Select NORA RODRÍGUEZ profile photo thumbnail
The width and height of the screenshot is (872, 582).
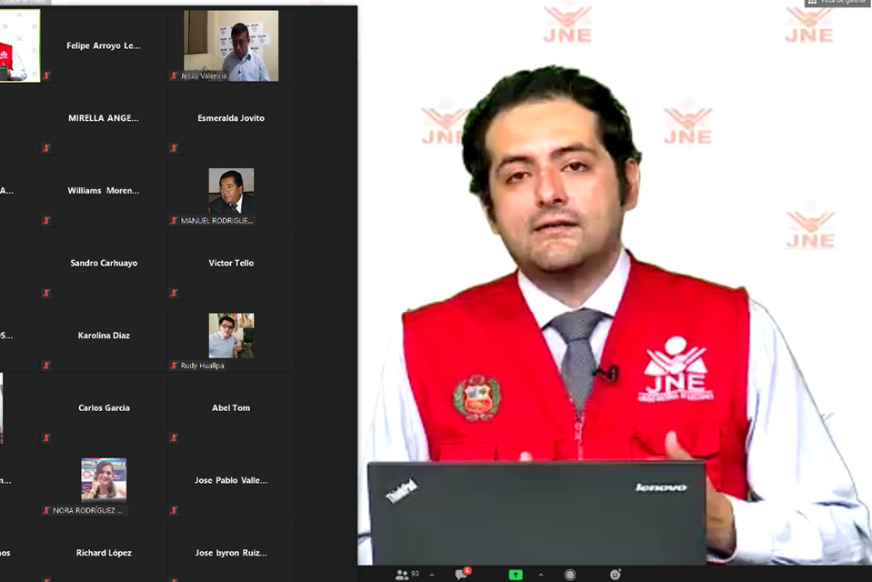pyautogui.click(x=104, y=479)
